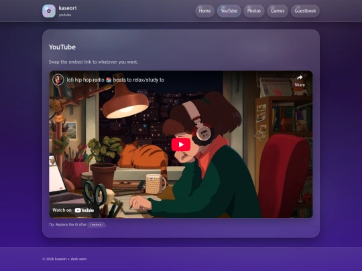Click the YouTube page heading

pos(62,47)
